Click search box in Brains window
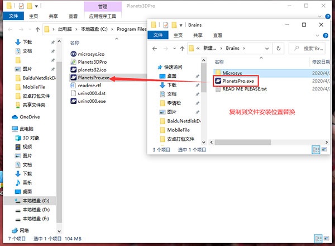Image resolution: width=335 pixels, height=246 pixels. pos(307,49)
